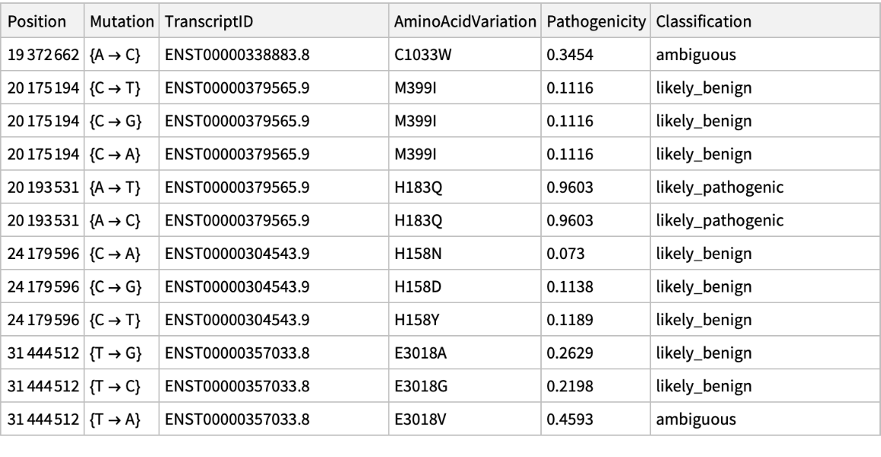Screen dimensions: 881x457
Task: Select the Pathogenicity column header
Action: pos(594,21)
